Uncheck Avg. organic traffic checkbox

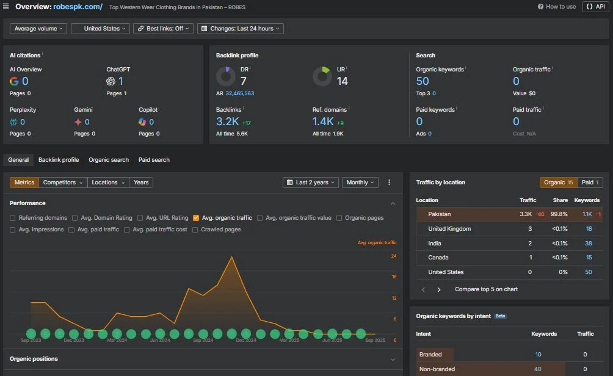point(196,218)
